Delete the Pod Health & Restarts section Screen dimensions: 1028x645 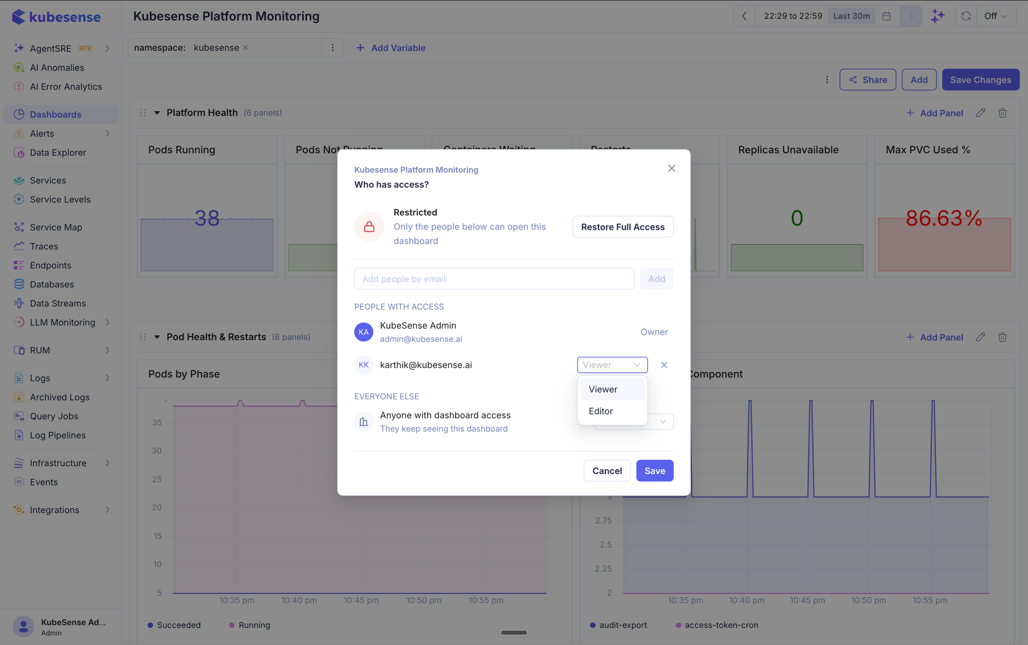coord(1002,337)
